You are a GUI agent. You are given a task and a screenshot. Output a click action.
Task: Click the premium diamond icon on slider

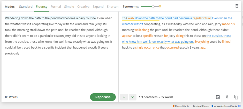[160, 6]
